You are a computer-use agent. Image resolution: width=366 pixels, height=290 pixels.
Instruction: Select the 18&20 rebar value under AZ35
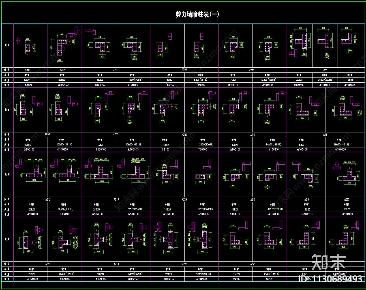click(x=347, y=209)
